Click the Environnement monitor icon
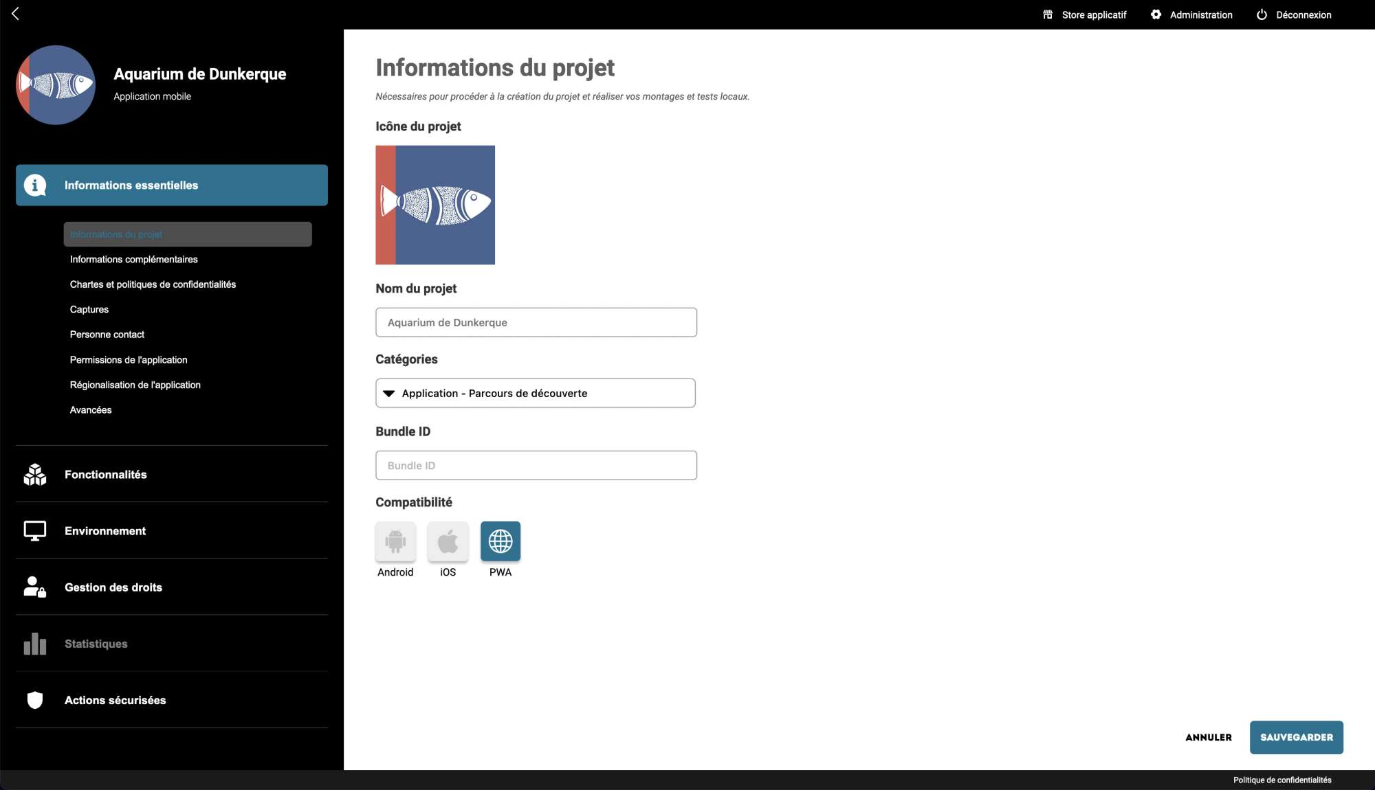Image resolution: width=1375 pixels, height=790 pixels. coord(35,531)
